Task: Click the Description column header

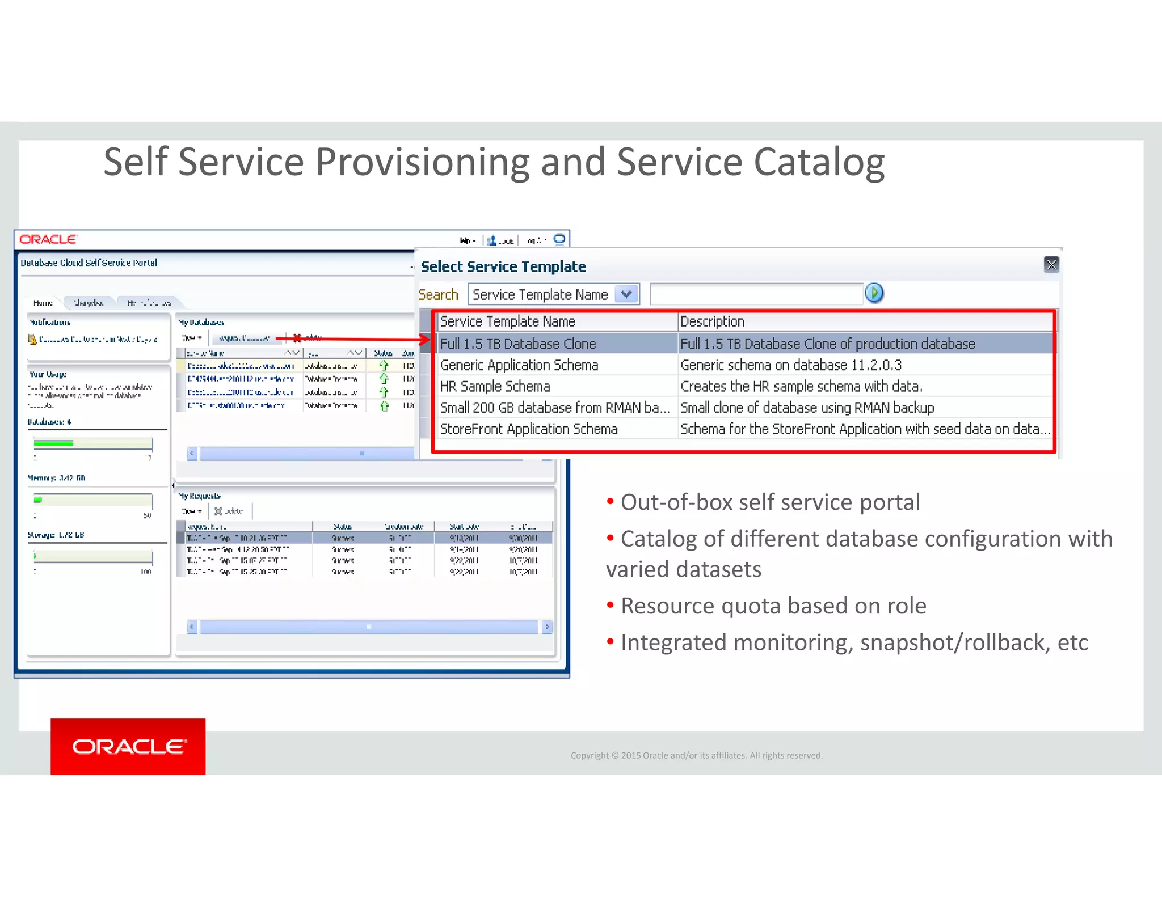Action: 865,321
